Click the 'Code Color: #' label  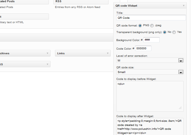click(x=125, y=48)
